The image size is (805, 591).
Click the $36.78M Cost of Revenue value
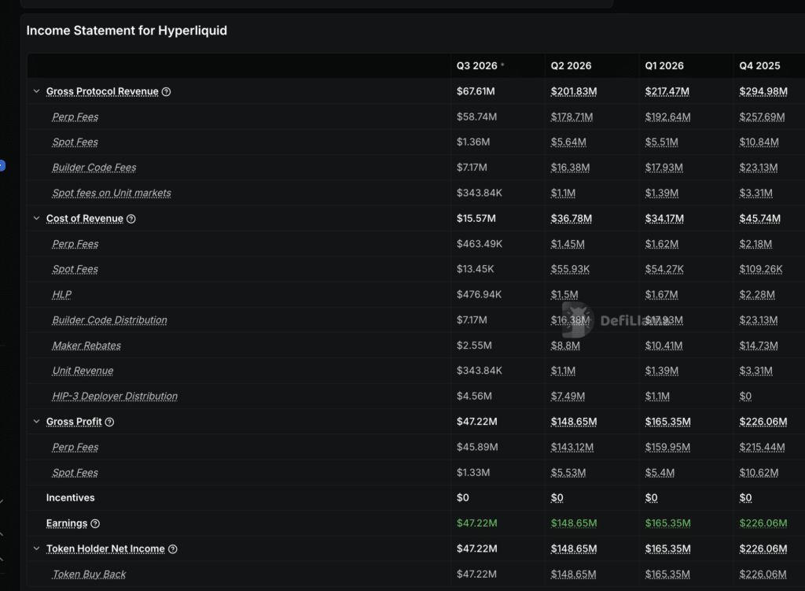pos(572,219)
